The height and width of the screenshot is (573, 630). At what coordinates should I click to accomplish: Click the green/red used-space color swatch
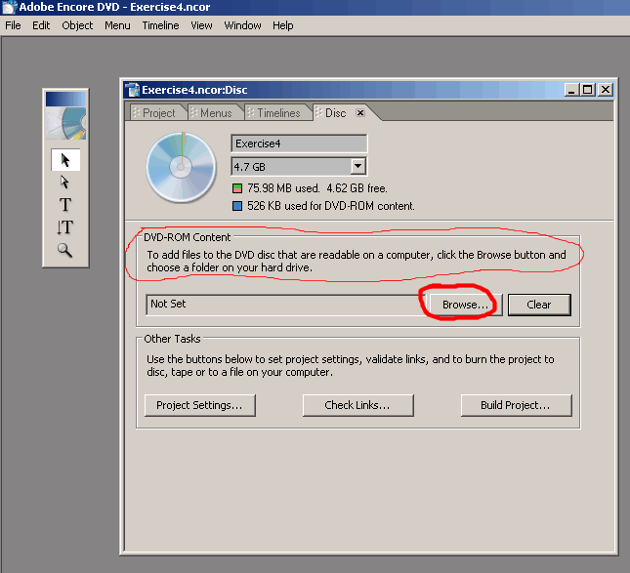coord(237,188)
